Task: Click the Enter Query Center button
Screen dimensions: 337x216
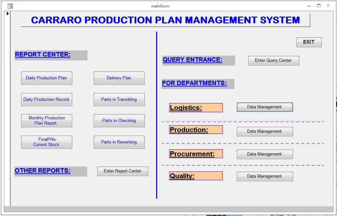Action: (274, 61)
